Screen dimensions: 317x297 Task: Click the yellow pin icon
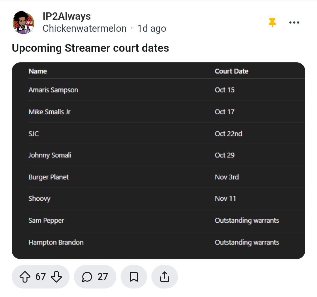click(x=272, y=22)
